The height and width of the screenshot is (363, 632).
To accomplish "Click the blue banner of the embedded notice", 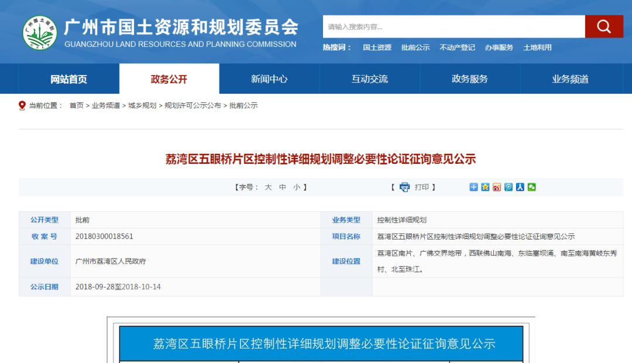I will [x=321, y=344].
